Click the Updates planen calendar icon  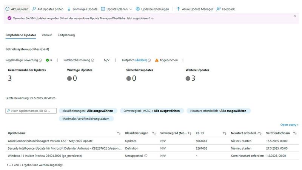click(103, 9)
